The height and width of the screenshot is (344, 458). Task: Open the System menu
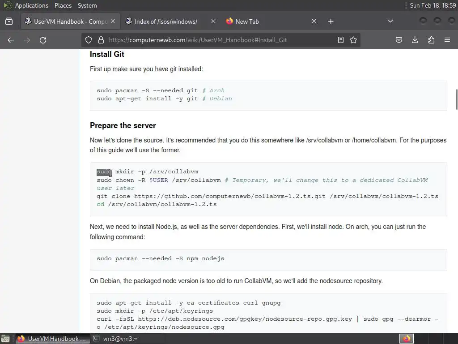coord(87,5)
